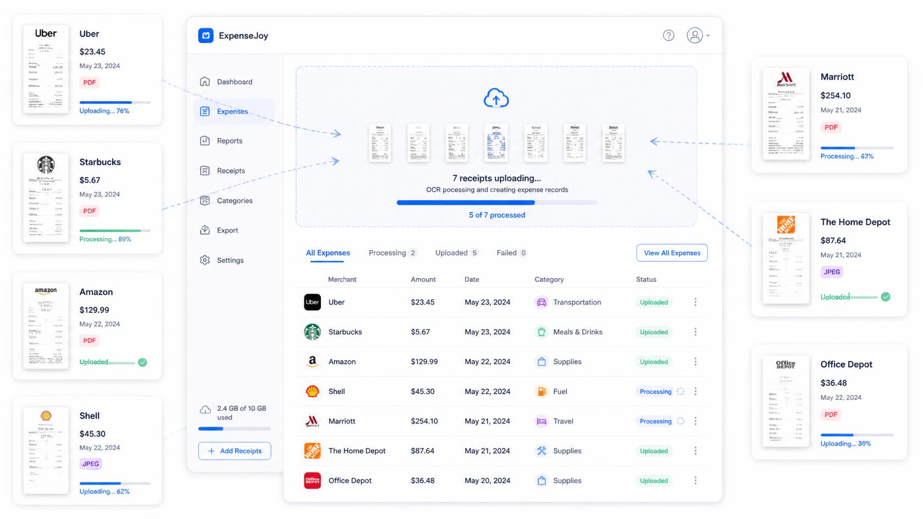Open the more options menu for Shell row
Image resolution: width=923 pixels, height=519 pixels.
pyautogui.click(x=696, y=391)
